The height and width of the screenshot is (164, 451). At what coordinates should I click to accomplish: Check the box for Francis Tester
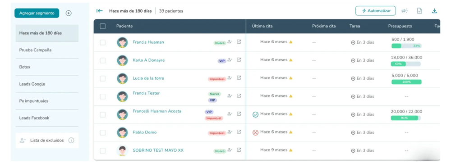[x=103, y=96]
